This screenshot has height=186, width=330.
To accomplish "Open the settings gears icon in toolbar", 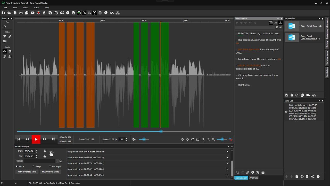I will pyautogui.click(x=62, y=13).
